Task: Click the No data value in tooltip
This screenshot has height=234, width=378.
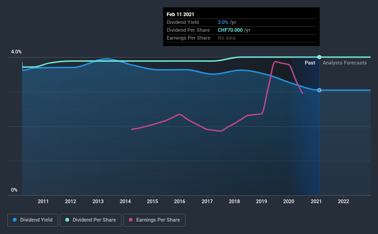Action: tap(227, 38)
